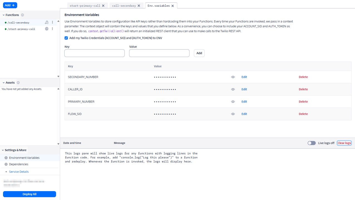The height and width of the screenshot is (200, 355).
Task: Delete the CALLER_ID variable
Action: [303, 89]
